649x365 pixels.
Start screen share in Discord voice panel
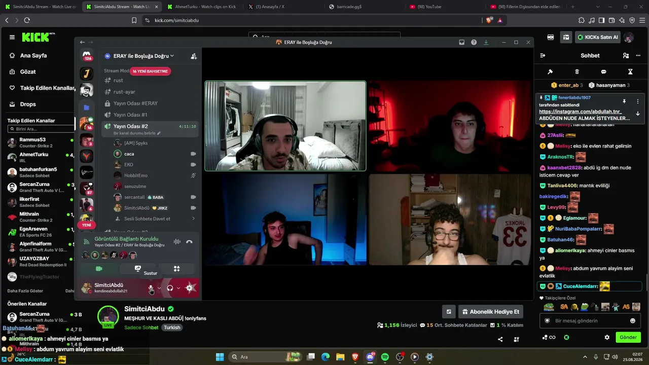pyautogui.click(x=137, y=269)
